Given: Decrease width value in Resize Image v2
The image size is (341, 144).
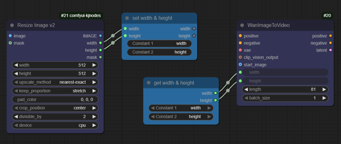Looking at the screenshot, I should [16, 65].
